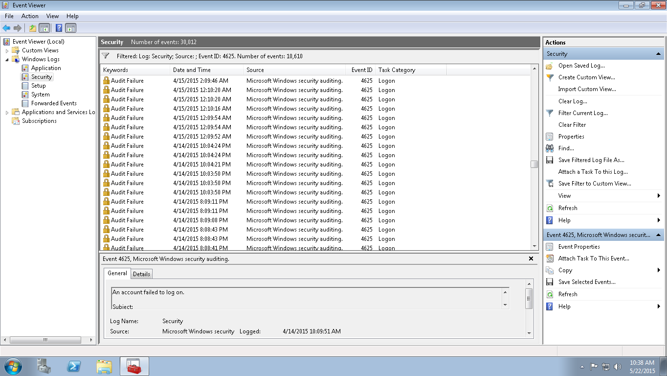The image size is (667, 376).
Task: Select the Application log in tree
Action: [46, 68]
